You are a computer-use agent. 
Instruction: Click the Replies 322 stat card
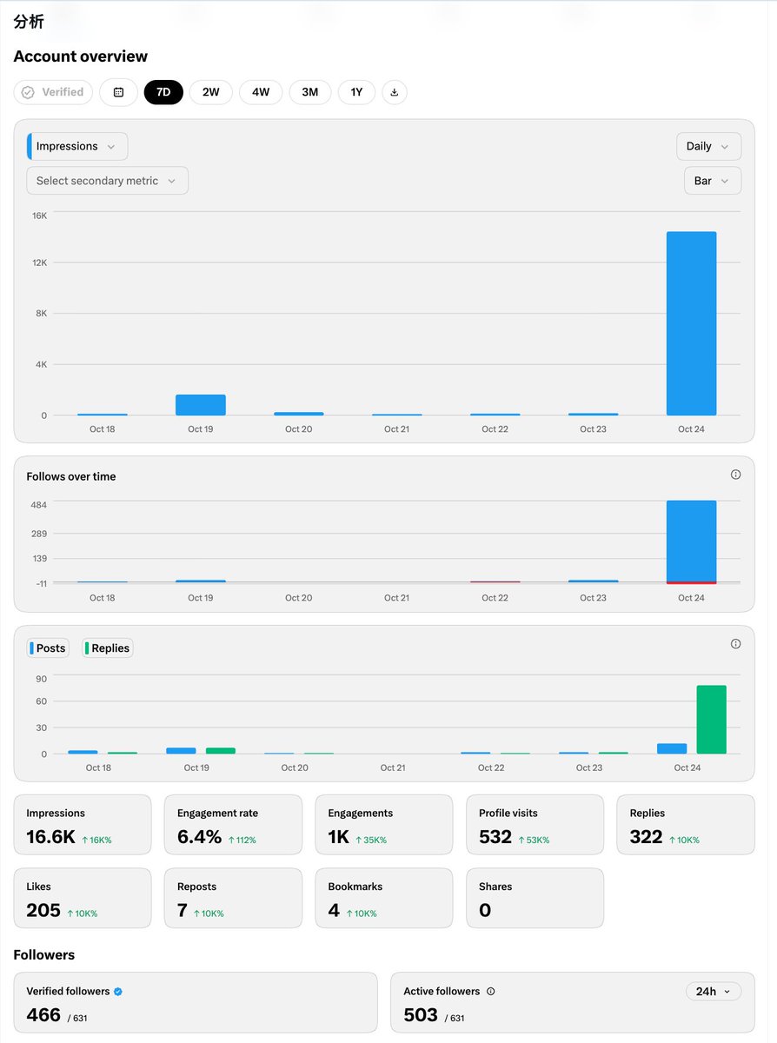[x=686, y=825]
